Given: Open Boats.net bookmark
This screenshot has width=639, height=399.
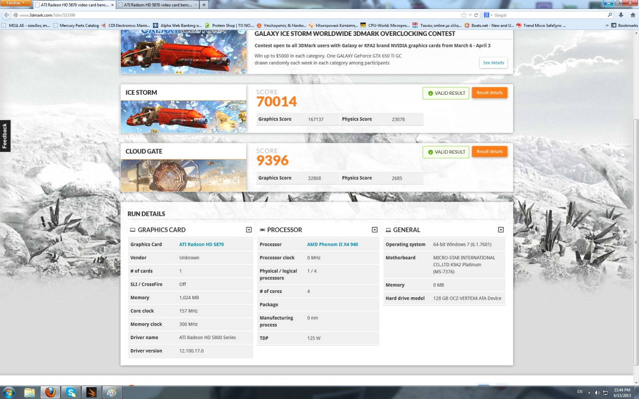Looking at the screenshot, I should (x=489, y=25).
